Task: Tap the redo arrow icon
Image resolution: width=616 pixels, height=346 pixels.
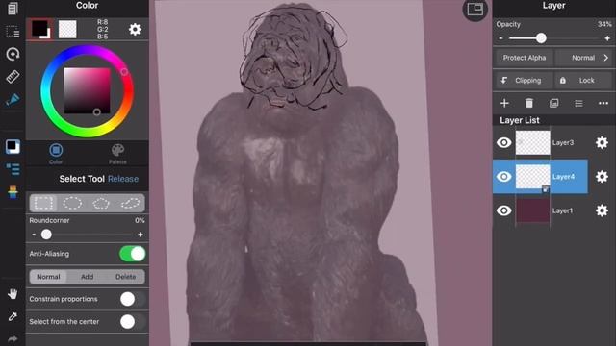Action: (13, 339)
